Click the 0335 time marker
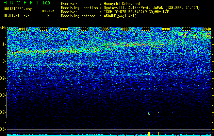Image resolution: width=214 pixels, height=136 pixels. pyautogui.click(x=105, y=29)
